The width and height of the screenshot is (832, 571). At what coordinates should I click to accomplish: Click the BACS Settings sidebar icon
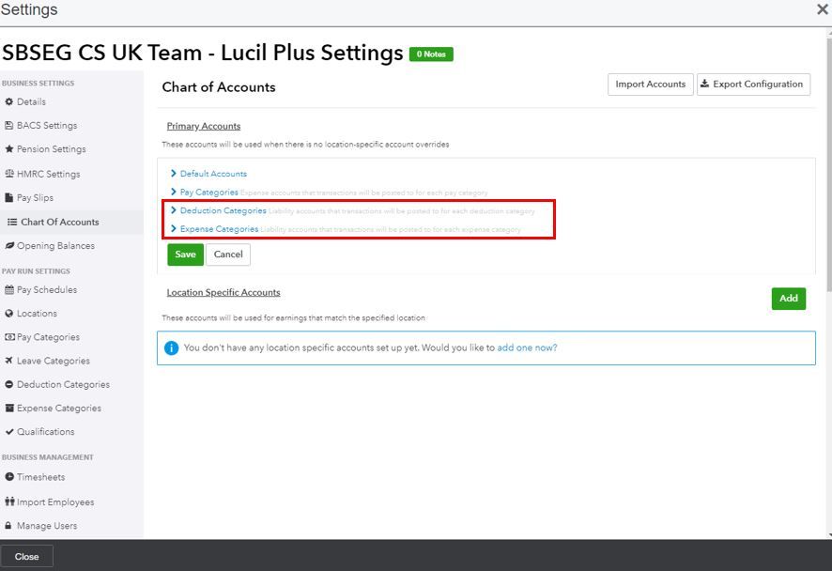(x=9, y=126)
